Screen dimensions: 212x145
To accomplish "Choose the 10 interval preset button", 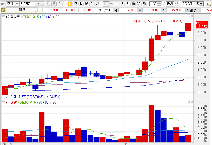I will pyautogui.click(x=133, y=4).
